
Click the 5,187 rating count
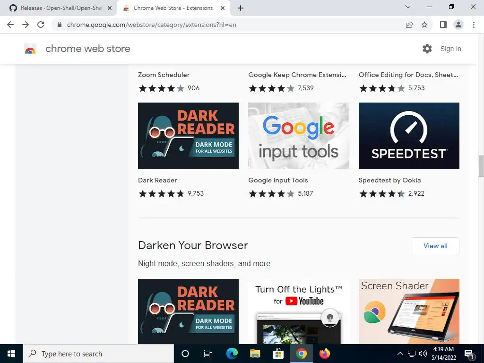(x=306, y=193)
